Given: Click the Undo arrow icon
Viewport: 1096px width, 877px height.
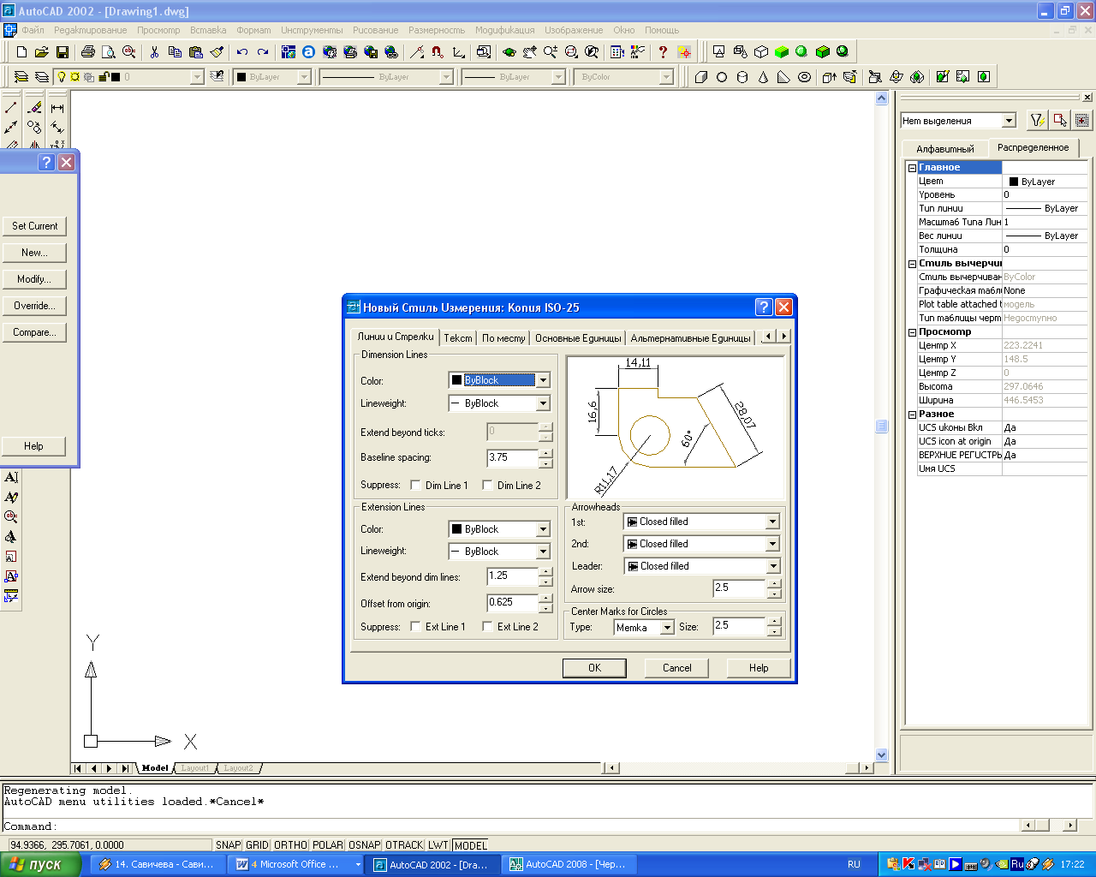Looking at the screenshot, I should [x=242, y=52].
